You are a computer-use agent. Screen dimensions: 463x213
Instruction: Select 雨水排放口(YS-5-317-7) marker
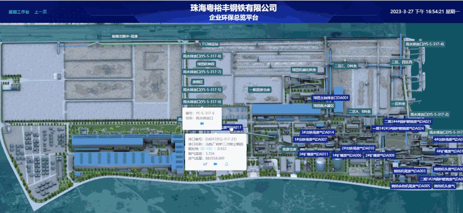point(202,72)
